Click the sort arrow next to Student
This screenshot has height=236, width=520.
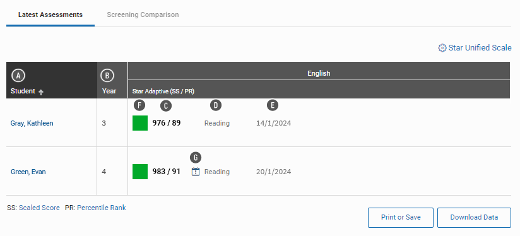pyautogui.click(x=41, y=93)
